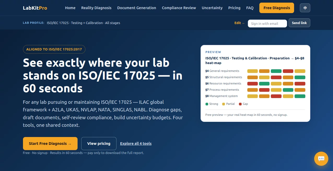Follow the Explore all 4 tools link
The image size is (333, 171).
[136, 144]
